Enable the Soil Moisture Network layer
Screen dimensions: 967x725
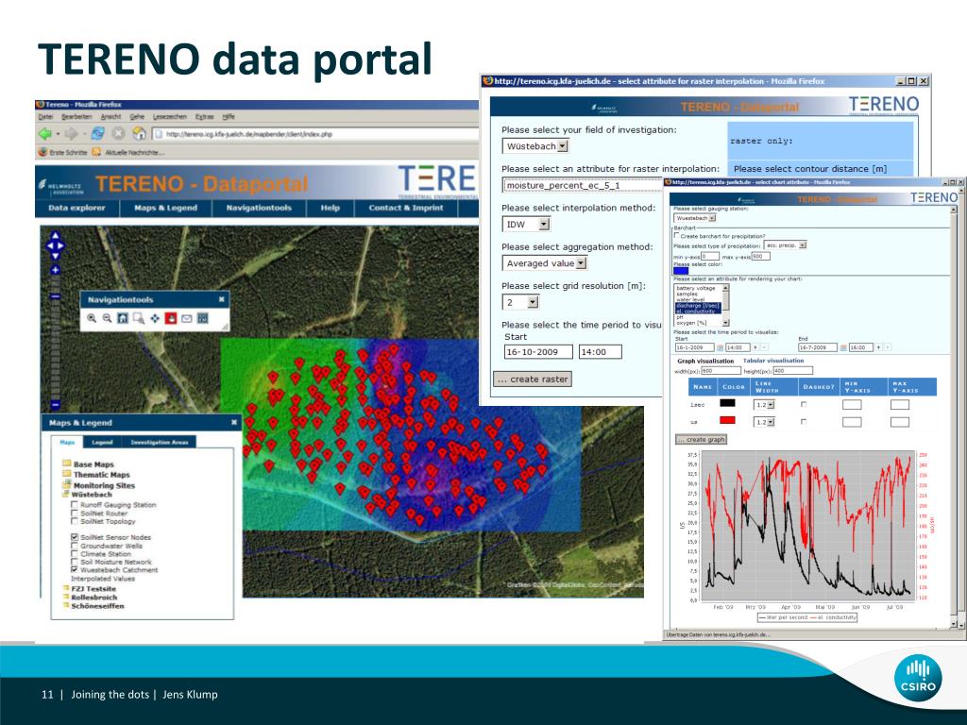click(x=75, y=562)
